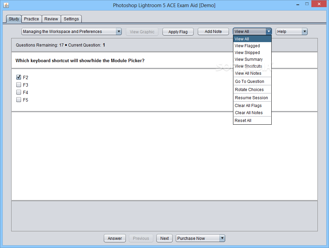
Task: Select Clear All Flags option
Action: (252, 106)
